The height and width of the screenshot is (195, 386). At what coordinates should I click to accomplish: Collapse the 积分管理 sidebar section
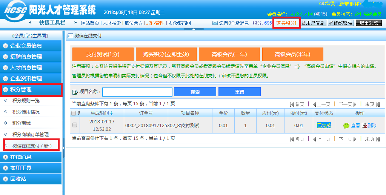coord(31,90)
